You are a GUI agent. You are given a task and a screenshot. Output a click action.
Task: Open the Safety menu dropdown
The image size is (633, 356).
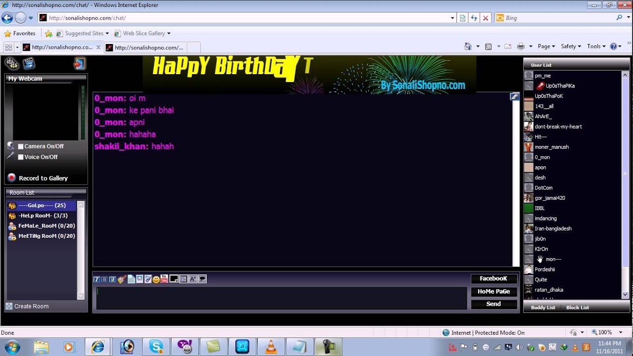pos(571,46)
